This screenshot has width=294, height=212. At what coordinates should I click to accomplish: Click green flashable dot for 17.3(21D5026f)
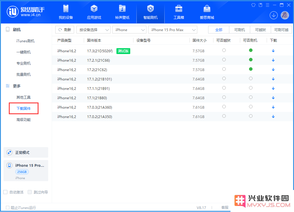tap(251, 50)
